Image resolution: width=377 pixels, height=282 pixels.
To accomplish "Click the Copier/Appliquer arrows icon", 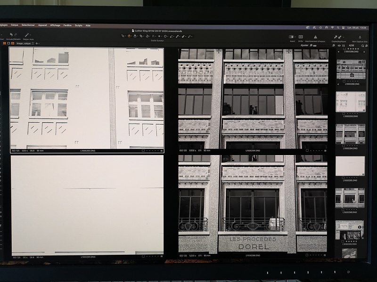I will [336, 37].
